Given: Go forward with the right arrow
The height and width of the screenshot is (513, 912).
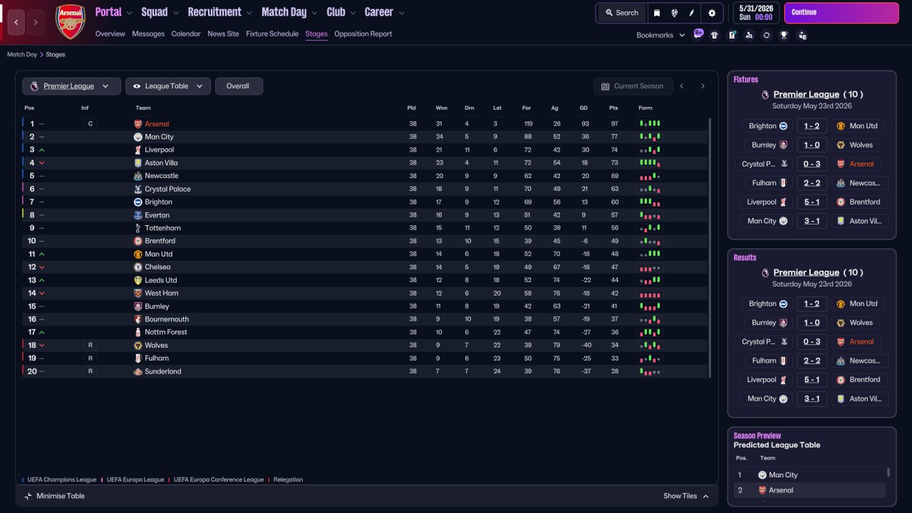Looking at the screenshot, I should [x=36, y=22].
